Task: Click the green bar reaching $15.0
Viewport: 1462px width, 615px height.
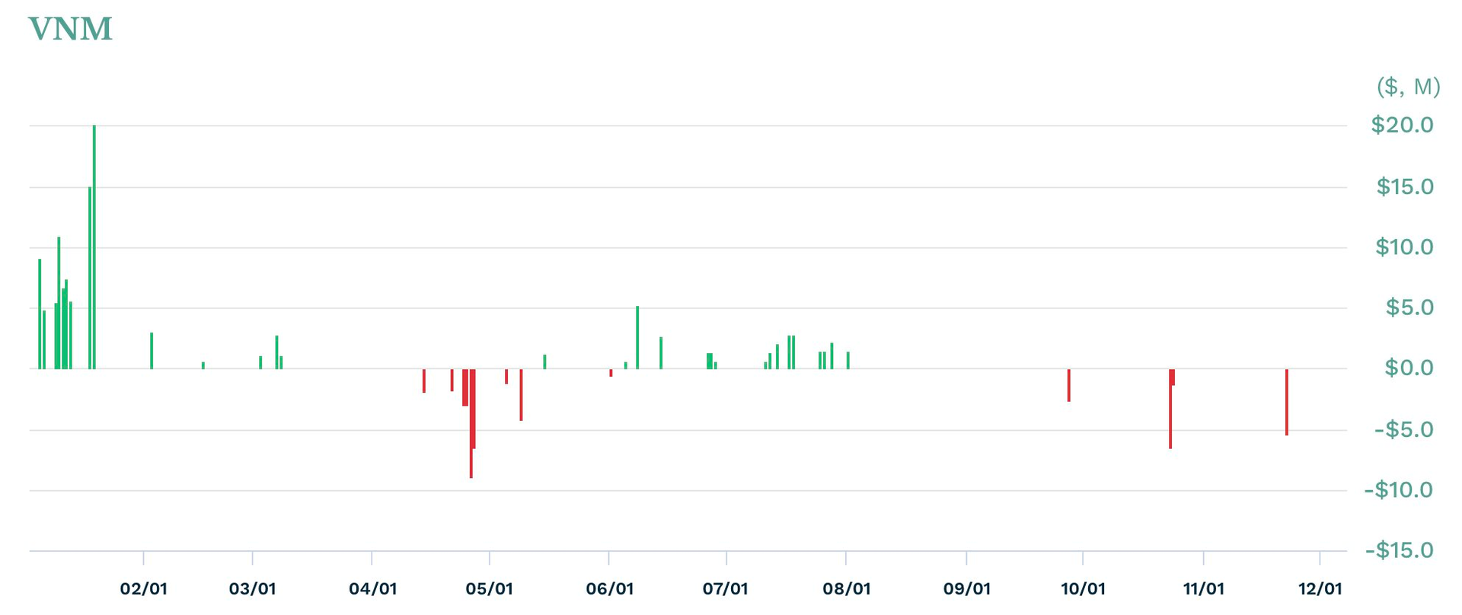Action: coord(90,278)
